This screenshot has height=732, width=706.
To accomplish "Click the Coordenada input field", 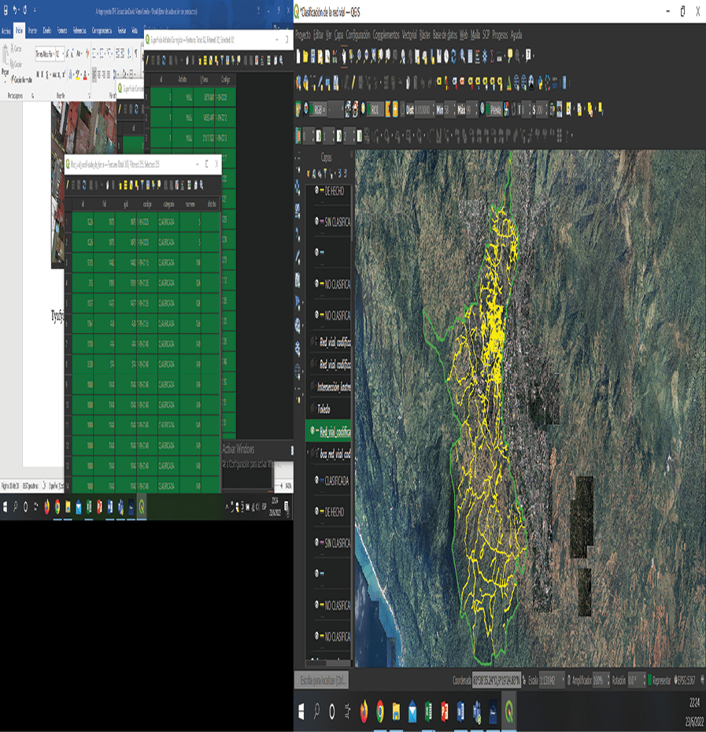I will click(496, 680).
